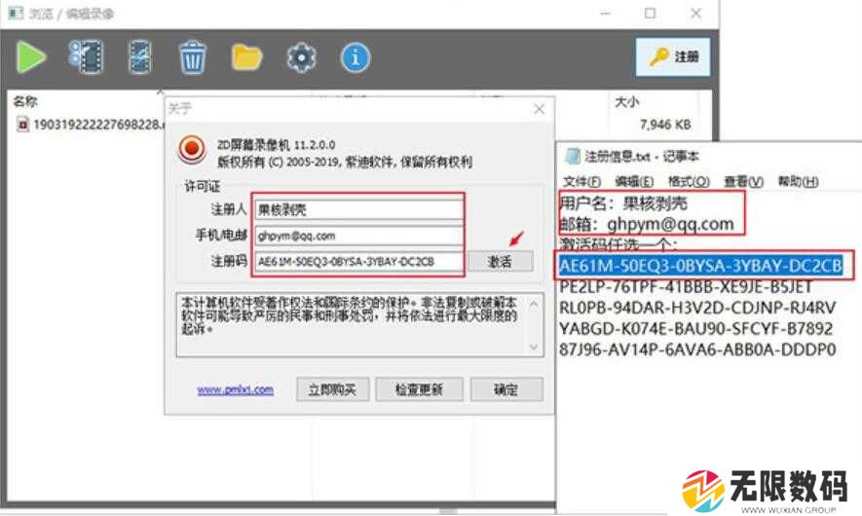Click the code YABGD-K074E line in Notepad
862x516 pixels.
point(695,329)
